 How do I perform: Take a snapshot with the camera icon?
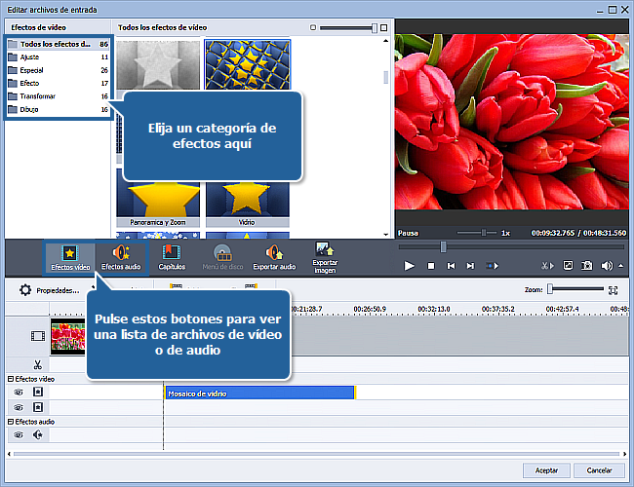587,265
